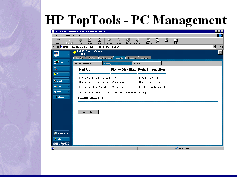Go to the browser Home icon

click(x=99, y=40)
